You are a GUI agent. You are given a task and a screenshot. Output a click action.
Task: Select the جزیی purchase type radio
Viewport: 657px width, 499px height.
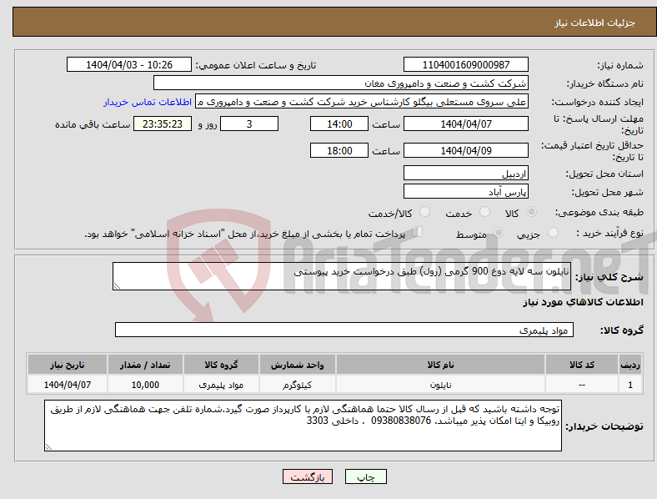[x=553, y=233]
